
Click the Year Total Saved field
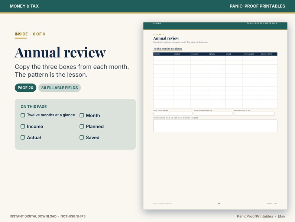(x=173, y=114)
